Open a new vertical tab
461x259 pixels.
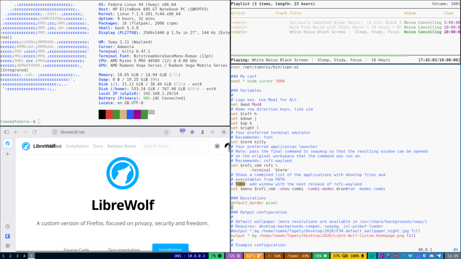click(x=8, y=154)
